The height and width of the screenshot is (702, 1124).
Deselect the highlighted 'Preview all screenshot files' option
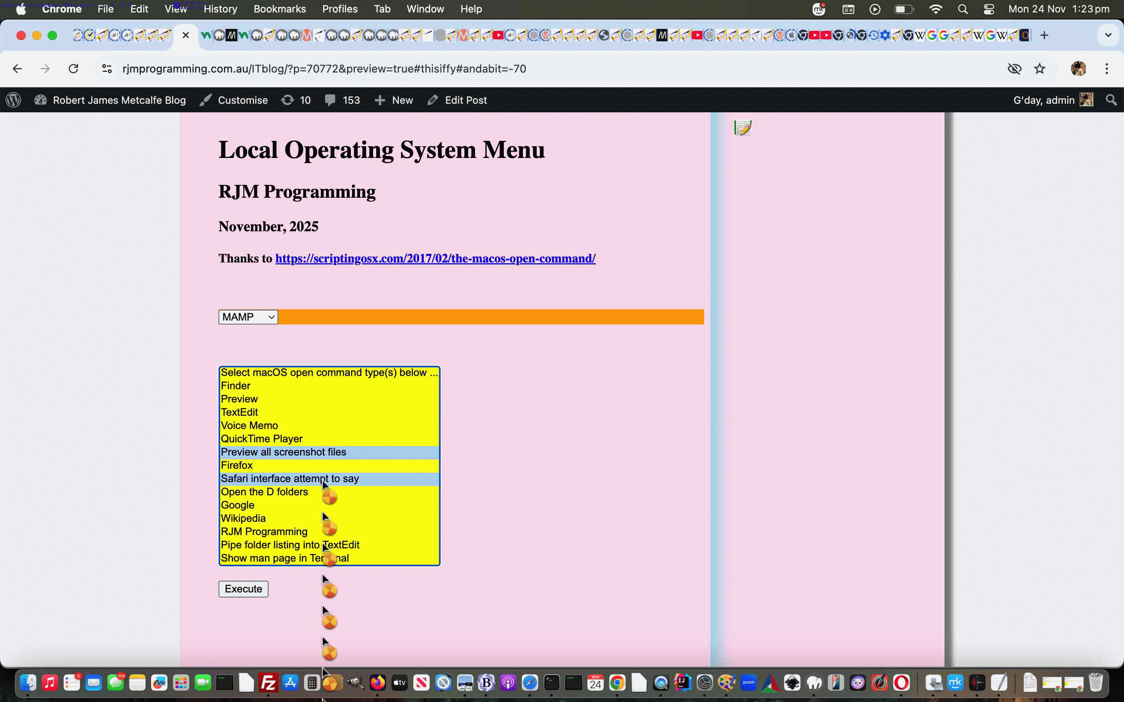[283, 452]
